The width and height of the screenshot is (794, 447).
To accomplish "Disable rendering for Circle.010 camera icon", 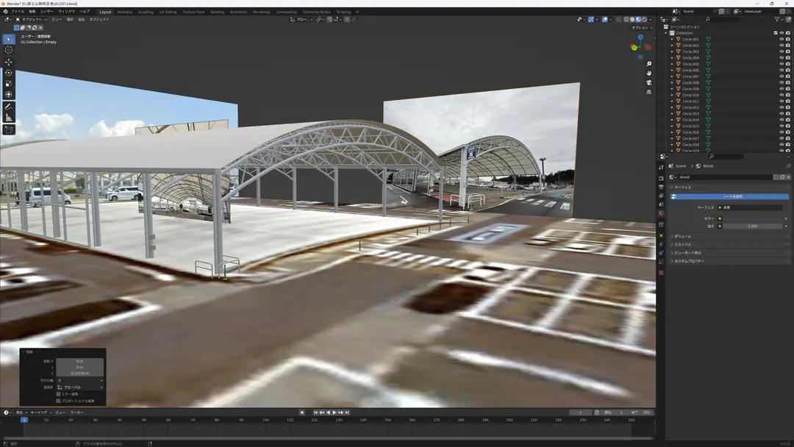I will 788,95.
